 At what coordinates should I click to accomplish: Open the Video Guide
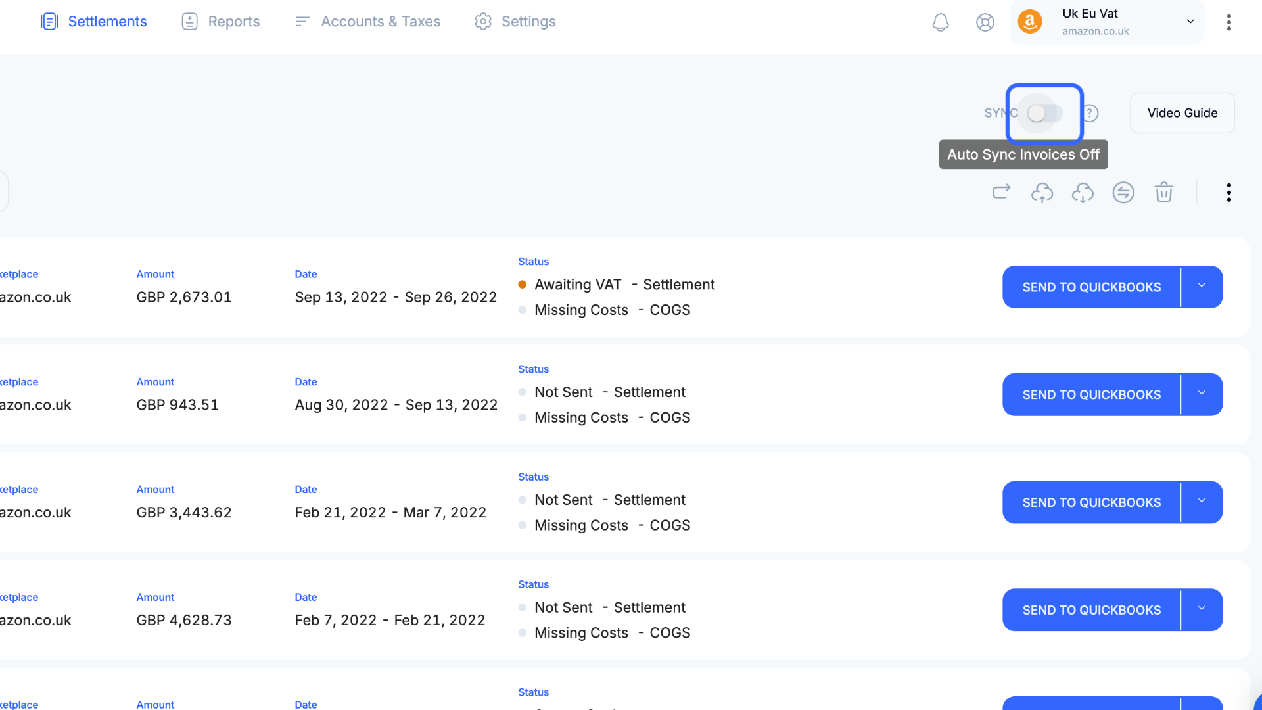point(1182,113)
